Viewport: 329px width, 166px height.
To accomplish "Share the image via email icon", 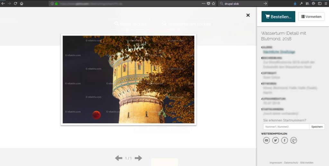I will coord(266,140).
